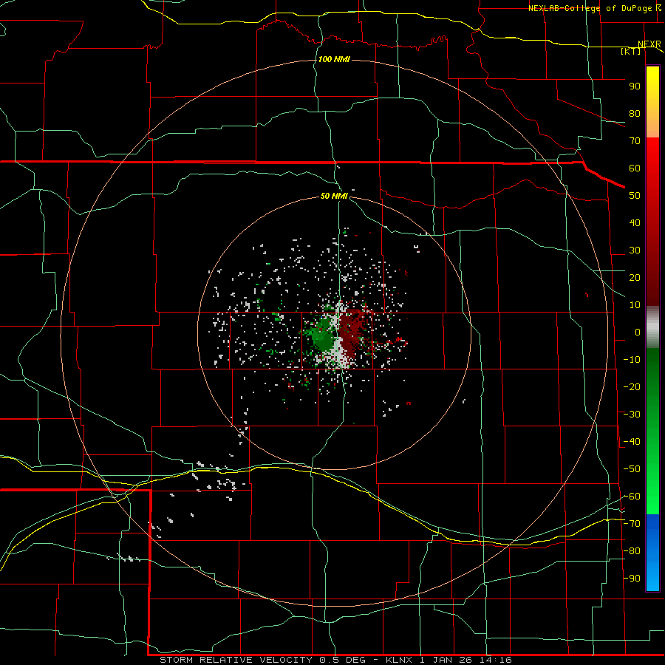Viewport: 665px width, 665px height.
Task: Click the "-80" scale label
Action: [632, 551]
